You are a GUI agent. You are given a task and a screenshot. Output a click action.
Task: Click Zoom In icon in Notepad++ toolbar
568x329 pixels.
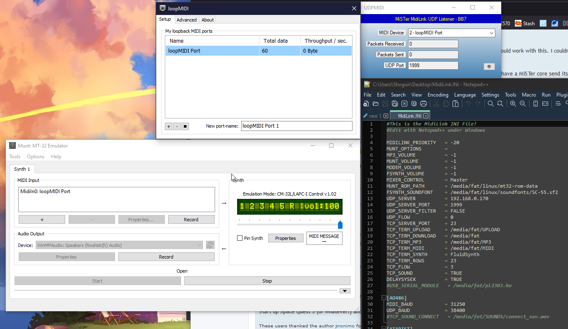513,104
